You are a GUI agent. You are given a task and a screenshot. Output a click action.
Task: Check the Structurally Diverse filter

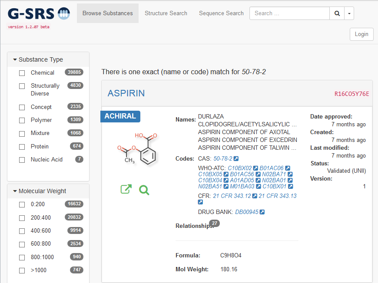[22, 86]
